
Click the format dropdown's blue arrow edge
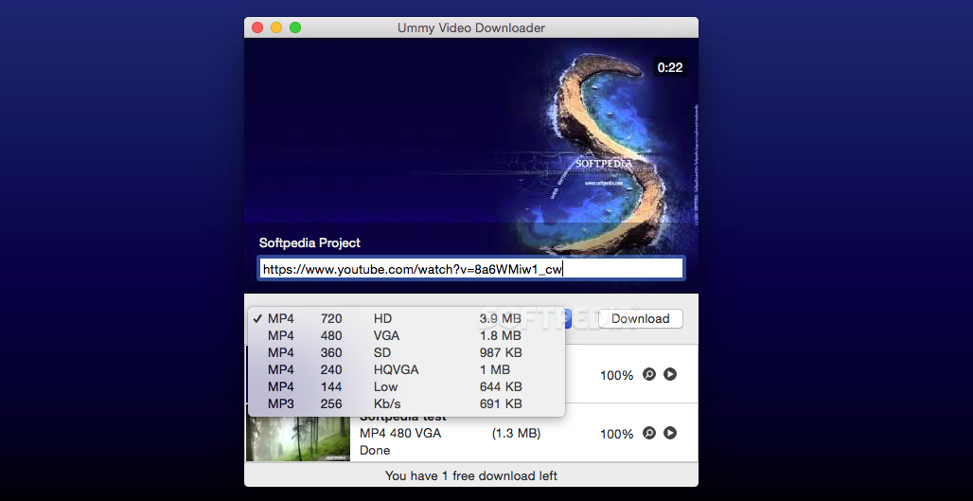[x=568, y=318]
